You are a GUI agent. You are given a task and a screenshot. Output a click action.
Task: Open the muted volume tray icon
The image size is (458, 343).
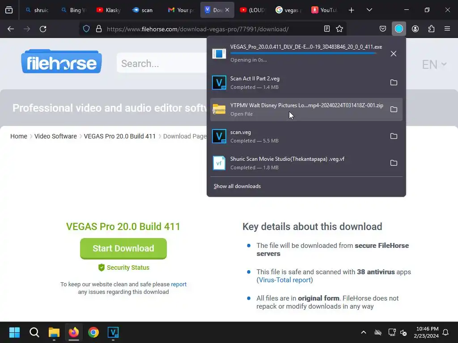[403, 332]
